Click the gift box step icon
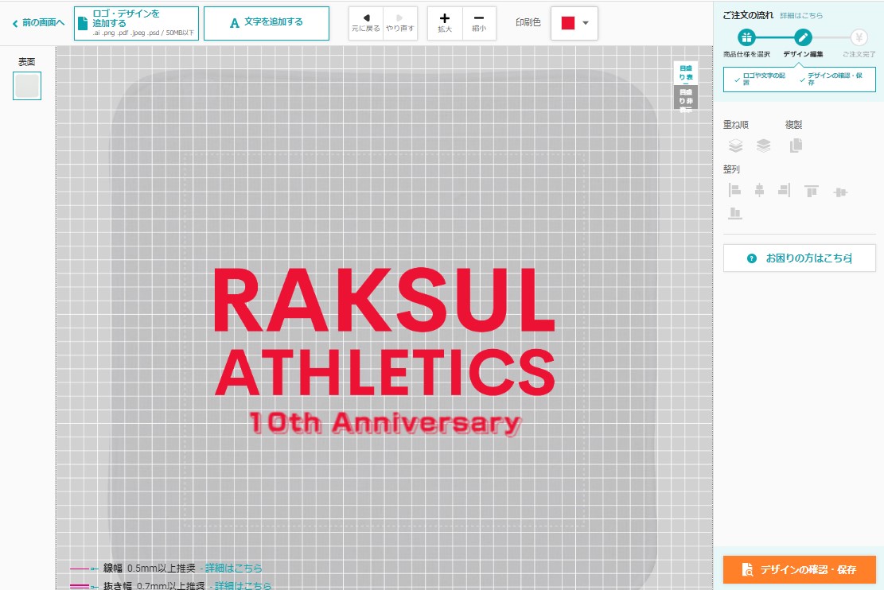 click(746, 37)
